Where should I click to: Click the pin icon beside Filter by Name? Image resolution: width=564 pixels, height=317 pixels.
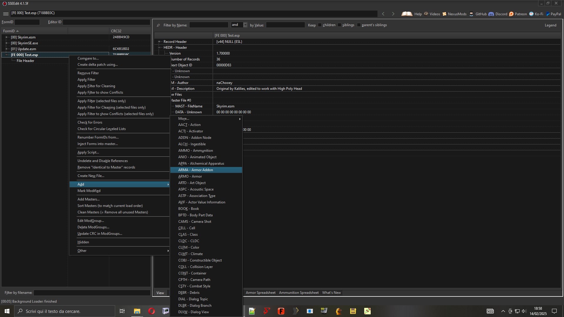[158, 25]
